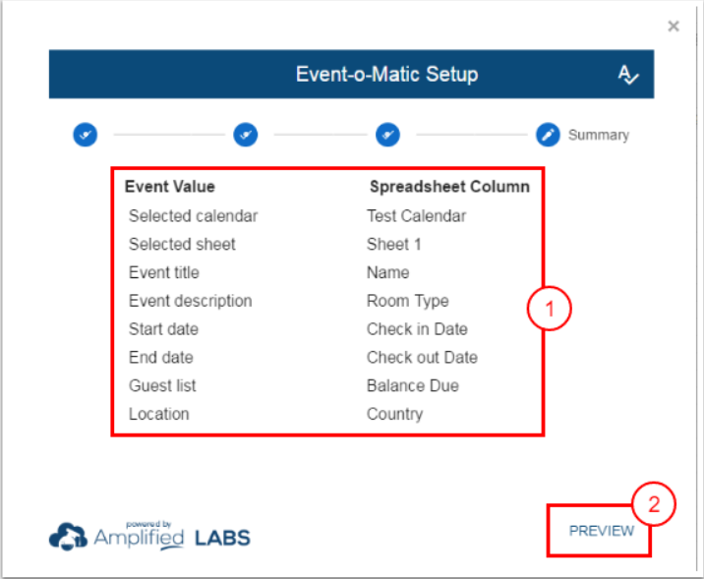Jump to the third completed step
704x579 pixels.
tap(387, 135)
